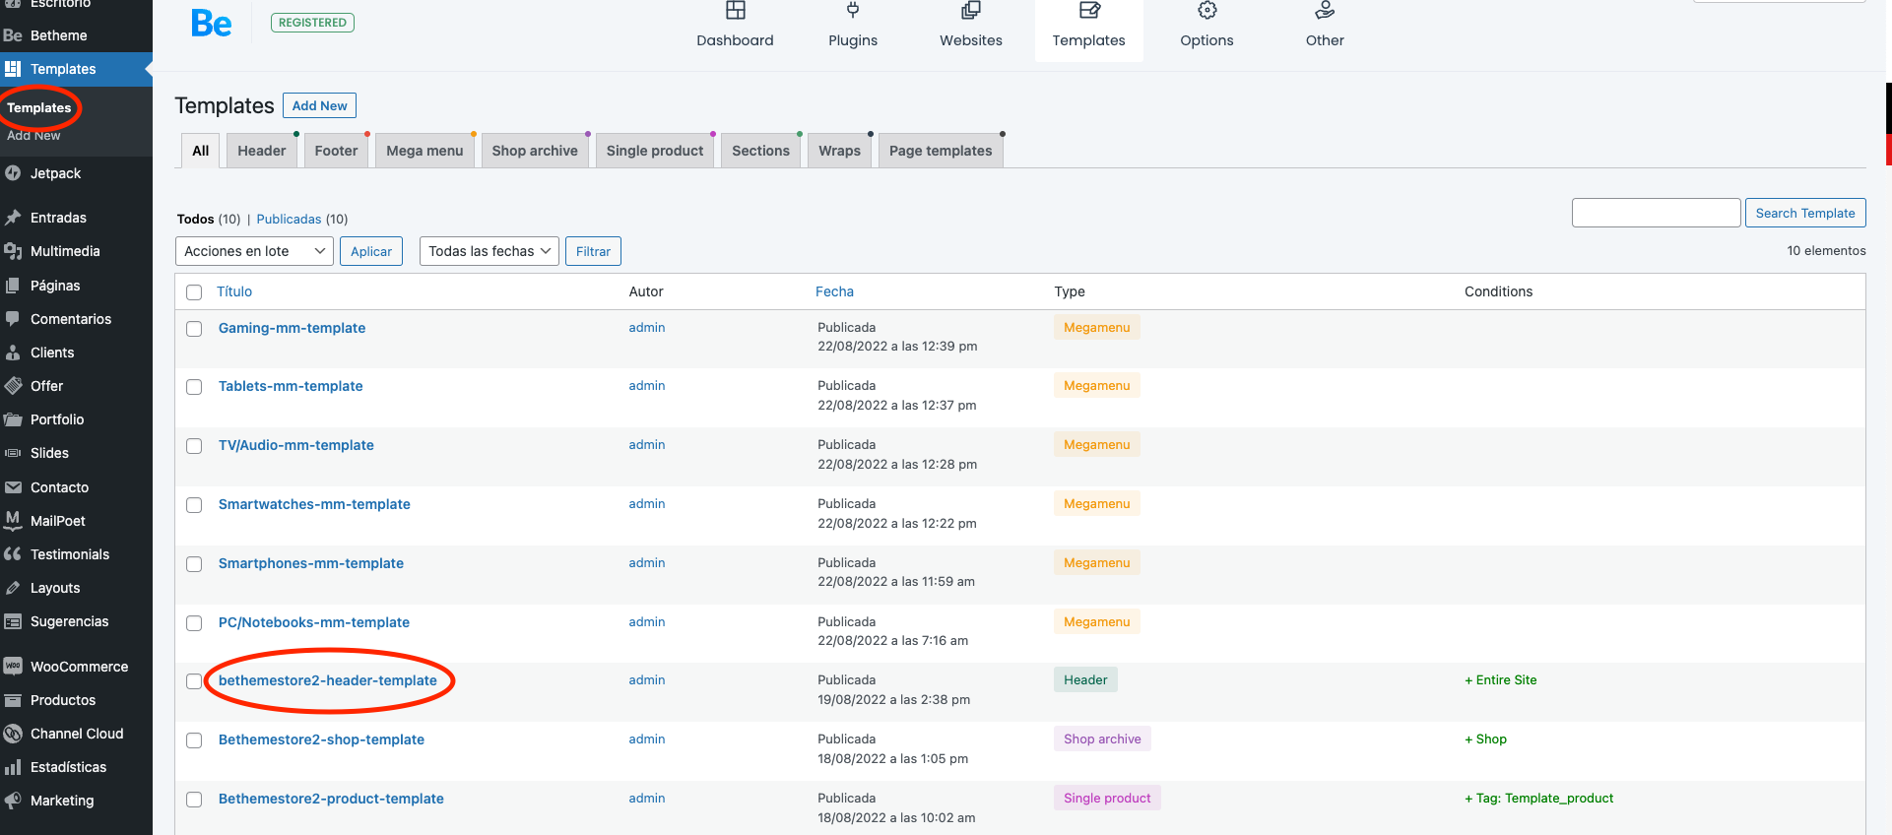Open Plugins via the plug icon
The height and width of the screenshot is (835, 1892).
(x=853, y=11)
